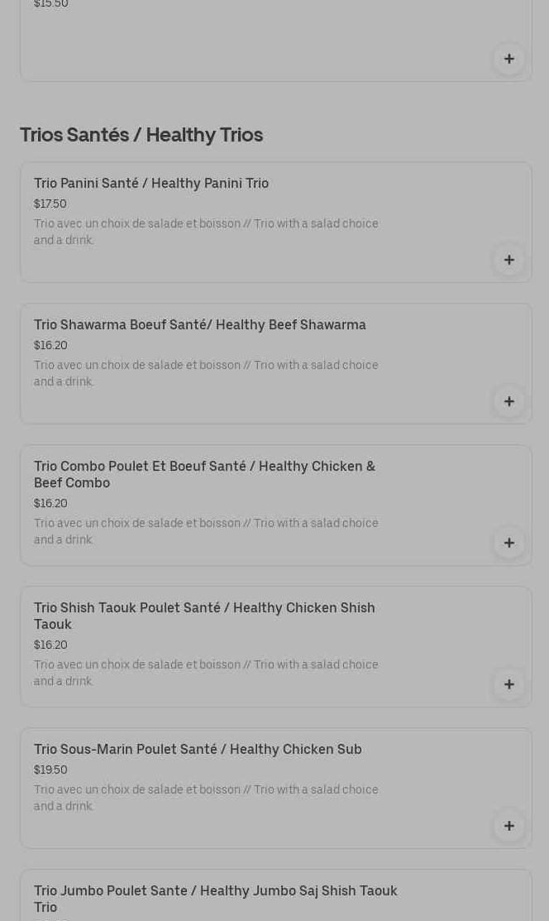The height and width of the screenshot is (921, 549).
Task: Open Trio Panini Santé item title
Action: [x=151, y=184]
